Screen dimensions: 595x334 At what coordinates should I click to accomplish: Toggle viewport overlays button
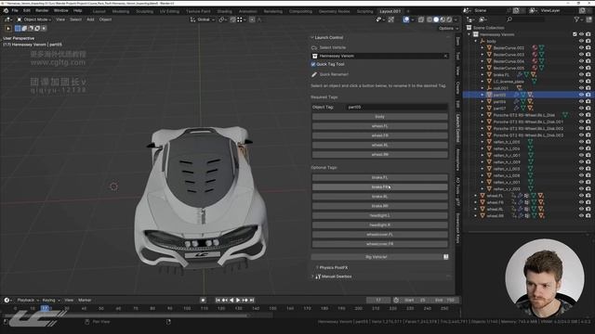pyautogui.click(x=406, y=19)
